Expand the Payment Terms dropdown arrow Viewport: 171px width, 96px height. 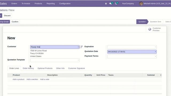(156, 57)
